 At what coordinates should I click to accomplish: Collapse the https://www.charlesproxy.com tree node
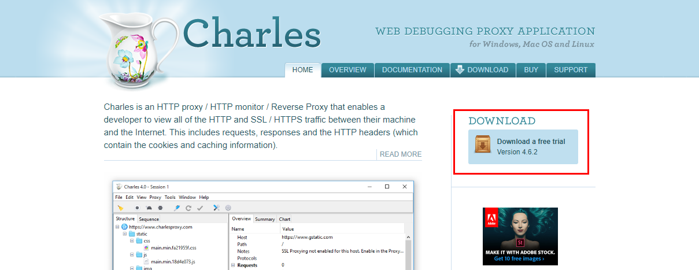click(x=117, y=227)
